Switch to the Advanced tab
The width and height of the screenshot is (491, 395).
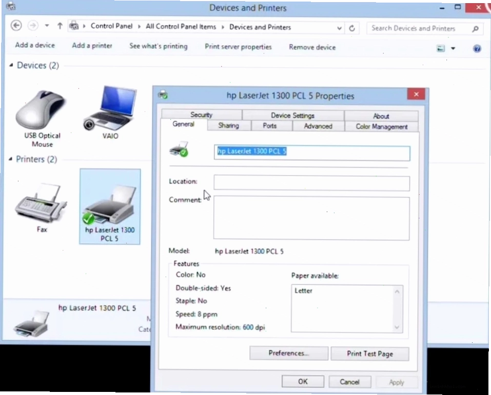pos(318,126)
